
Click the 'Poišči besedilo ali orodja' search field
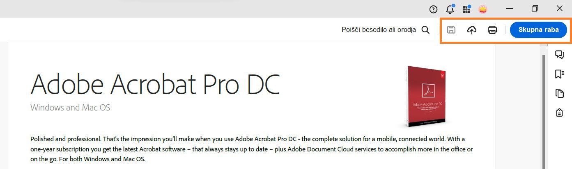tap(379, 30)
